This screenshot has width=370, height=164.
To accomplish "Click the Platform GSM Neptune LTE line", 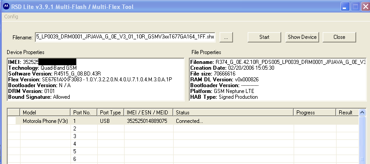I will pyautogui.click(x=222, y=91).
